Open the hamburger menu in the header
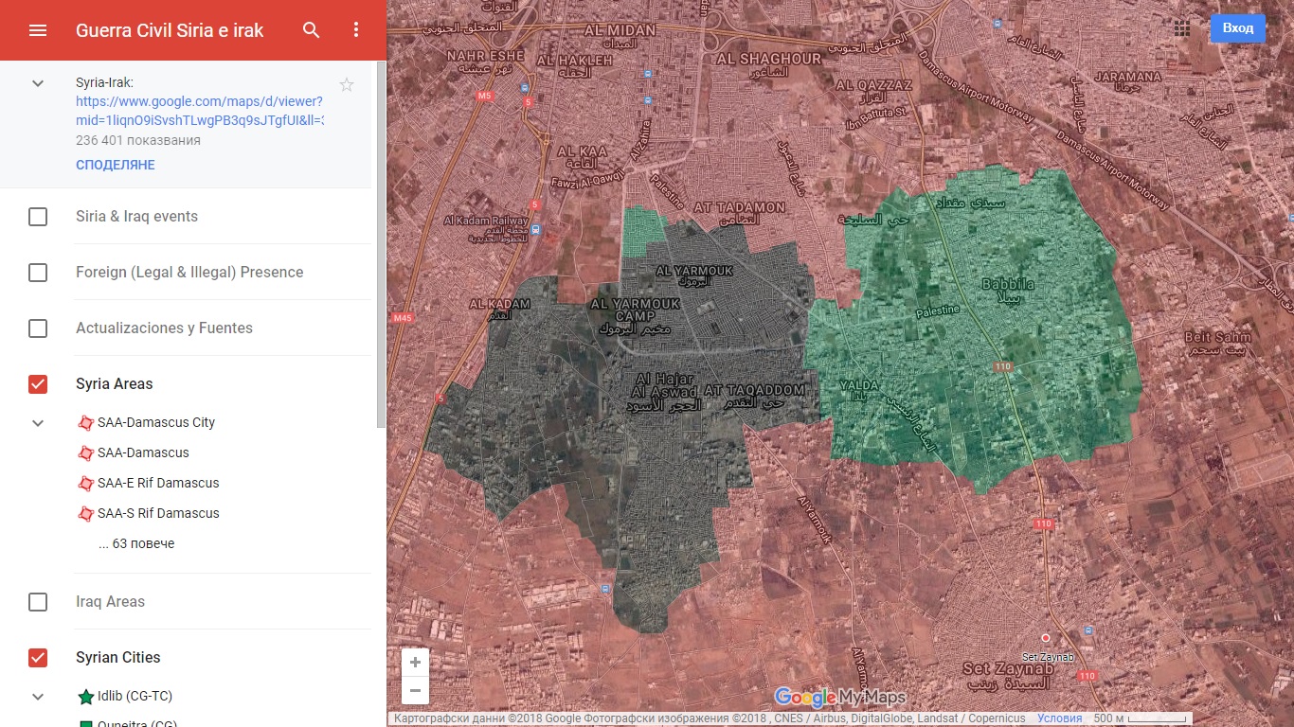Screen dimensions: 1294x727 tap(38, 30)
